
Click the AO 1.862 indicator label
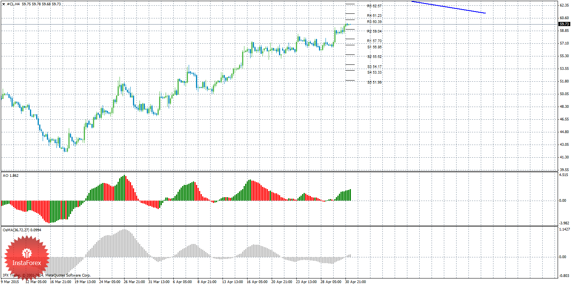tap(10, 175)
